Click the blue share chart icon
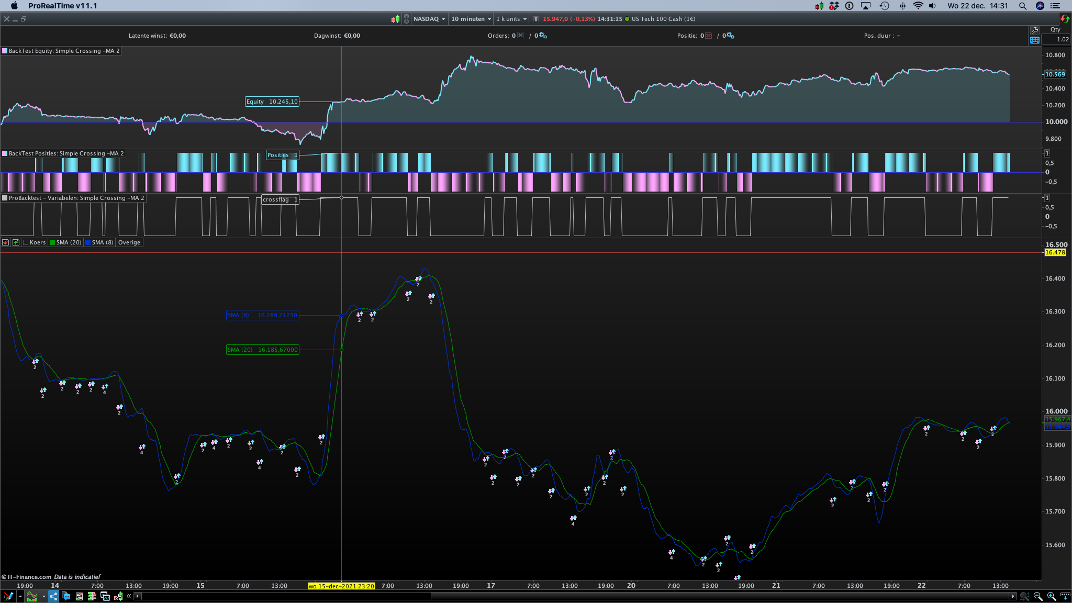1072x603 pixels. [x=53, y=596]
